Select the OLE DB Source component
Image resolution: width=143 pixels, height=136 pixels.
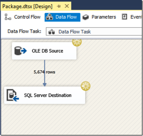click(44, 51)
